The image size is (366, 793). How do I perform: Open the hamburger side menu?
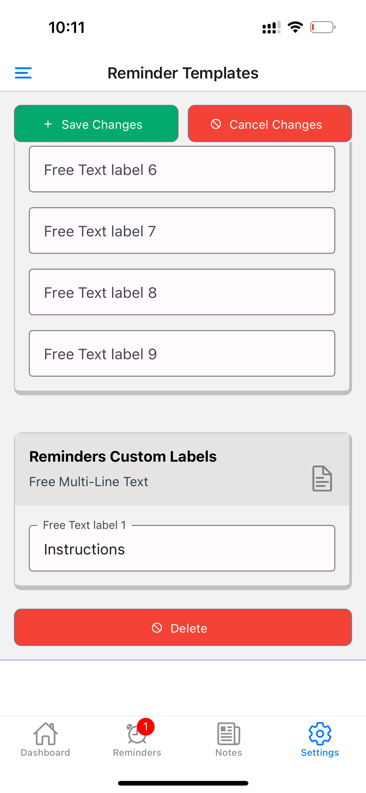23,73
